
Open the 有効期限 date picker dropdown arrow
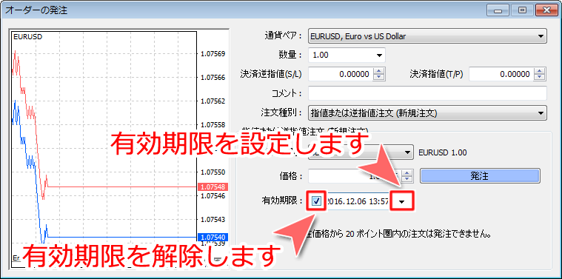(x=402, y=201)
